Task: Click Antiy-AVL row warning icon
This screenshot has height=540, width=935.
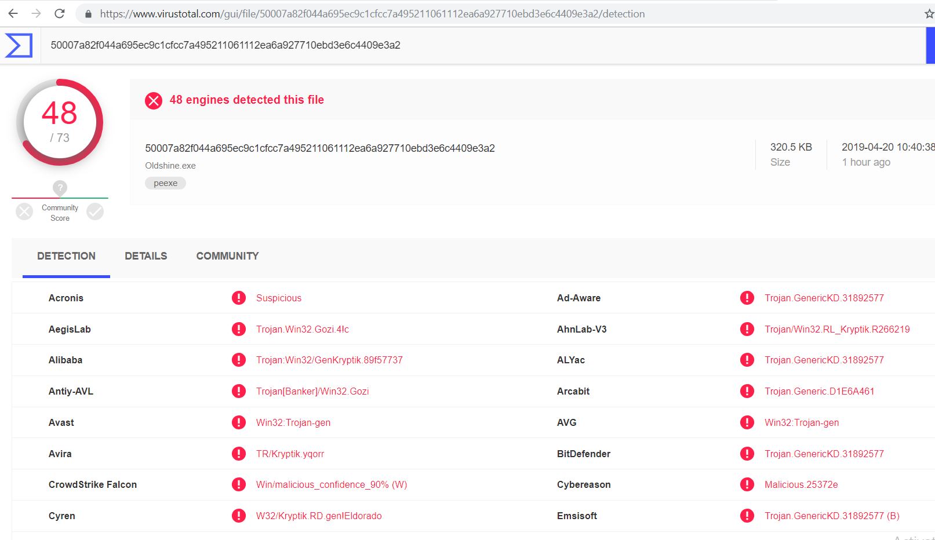Action: [x=239, y=391]
